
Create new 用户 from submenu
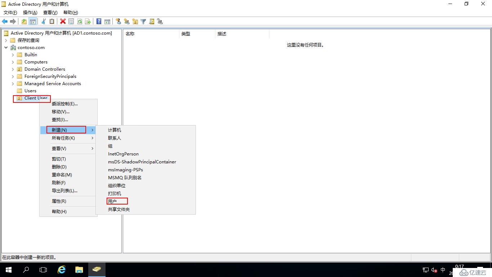[x=146, y=202]
